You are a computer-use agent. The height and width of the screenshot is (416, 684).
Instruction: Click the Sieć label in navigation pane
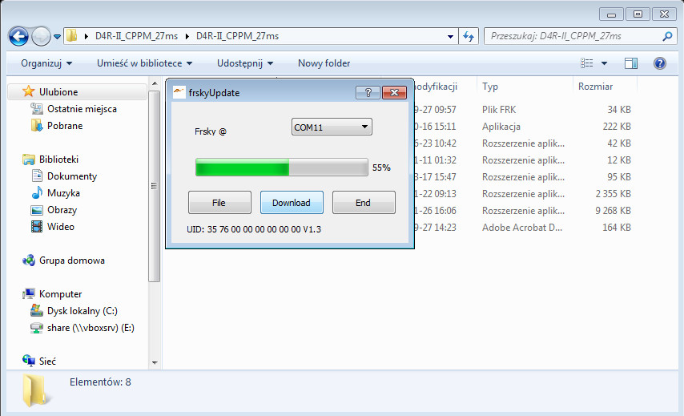click(x=47, y=361)
